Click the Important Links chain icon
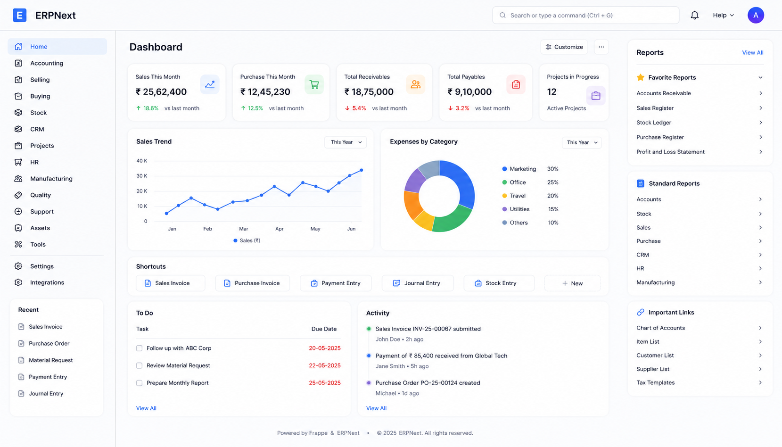The width and height of the screenshot is (782, 447). point(641,312)
